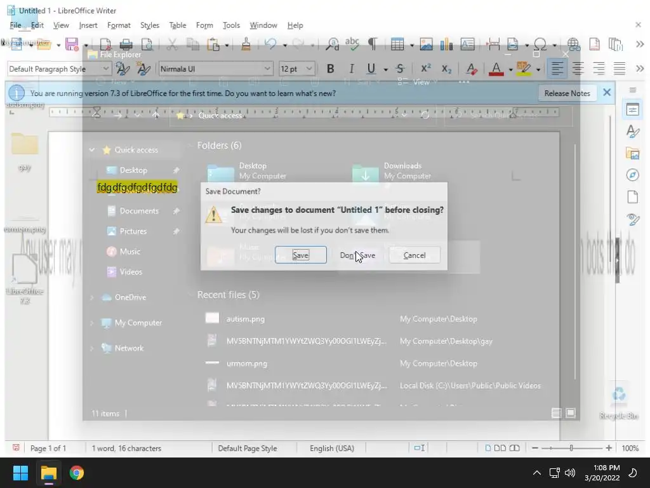This screenshot has height=488, width=650.
Task: Expand underline style dropdown arrow
Action: click(x=385, y=70)
